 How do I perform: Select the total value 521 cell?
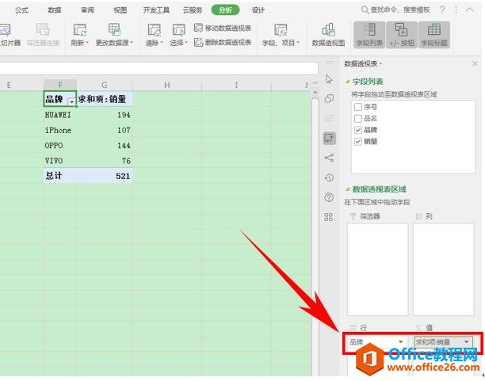[x=105, y=176]
